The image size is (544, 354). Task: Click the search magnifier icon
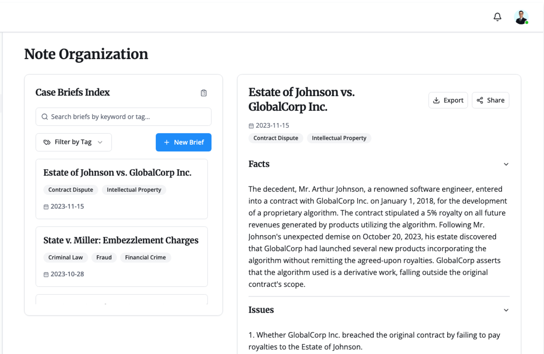coord(45,117)
